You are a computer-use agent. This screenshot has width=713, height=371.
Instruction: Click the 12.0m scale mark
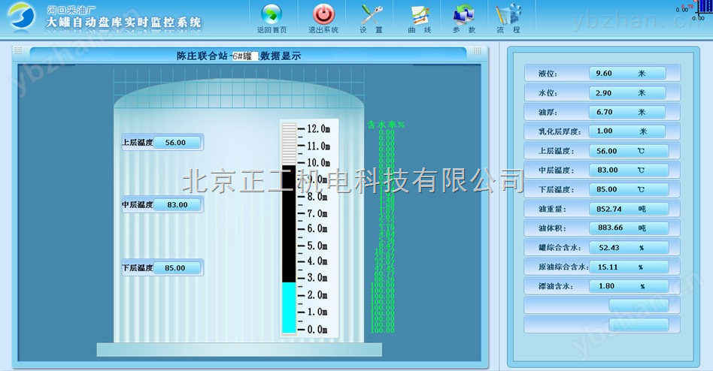tap(318, 129)
